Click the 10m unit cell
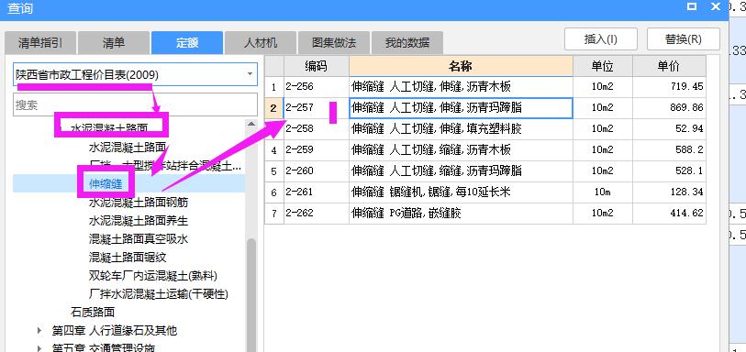This screenshot has width=746, height=352. pos(602,192)
